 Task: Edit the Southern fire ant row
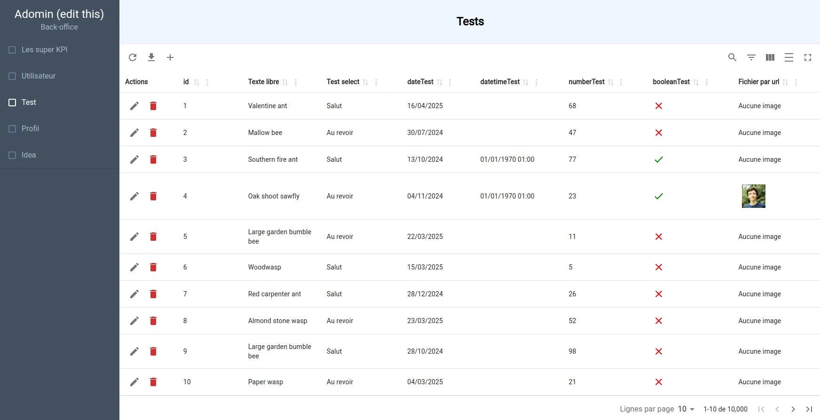[134, 159]
